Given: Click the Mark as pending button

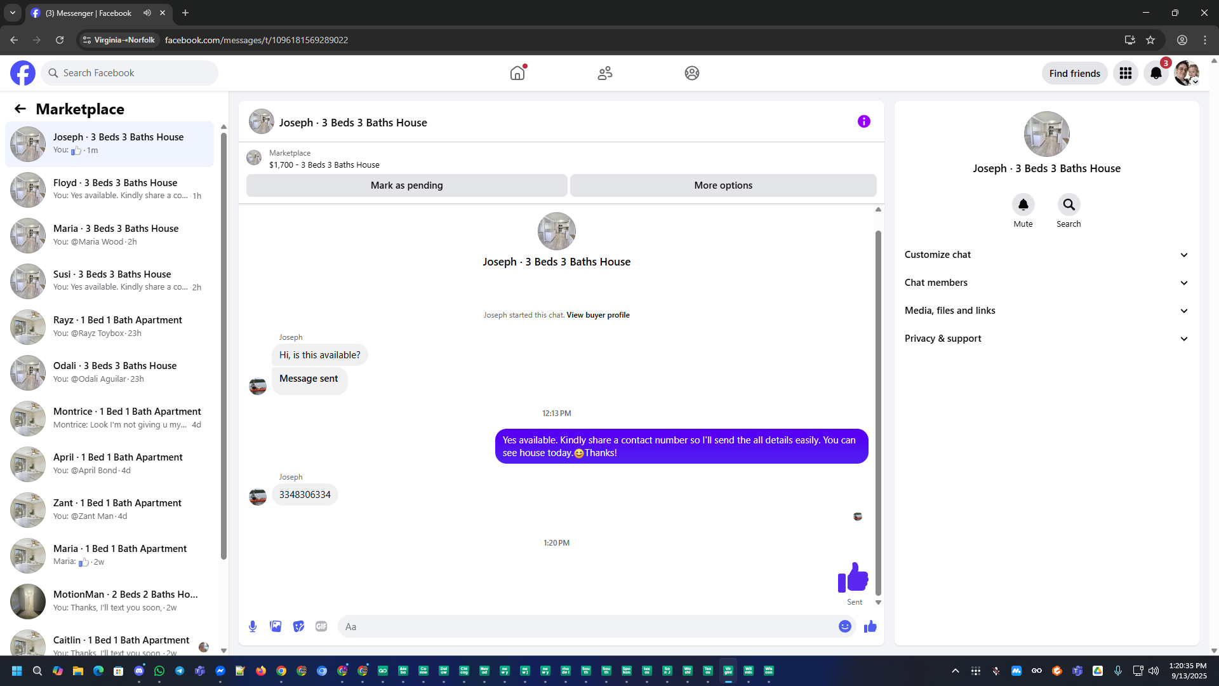Looking at the screenshot, I should (x=406, y=185).
